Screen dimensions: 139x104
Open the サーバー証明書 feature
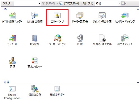pos(80,17)
